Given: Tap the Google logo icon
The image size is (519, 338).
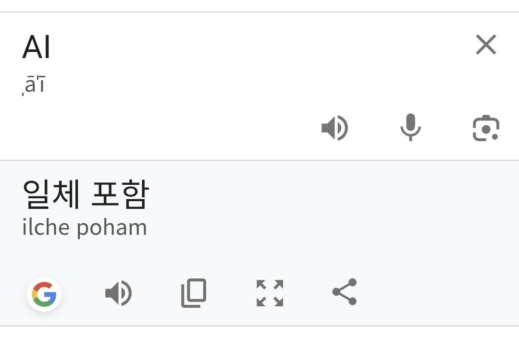Looking at the screenshot, I should (x=44, y=294).
